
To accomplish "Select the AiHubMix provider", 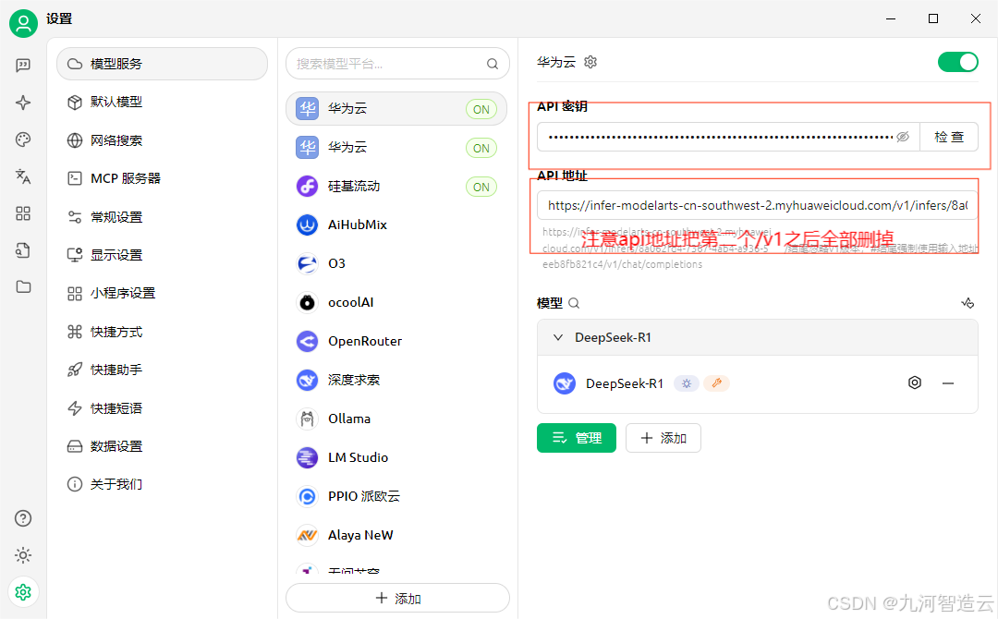I will click(x=396, y=225).
